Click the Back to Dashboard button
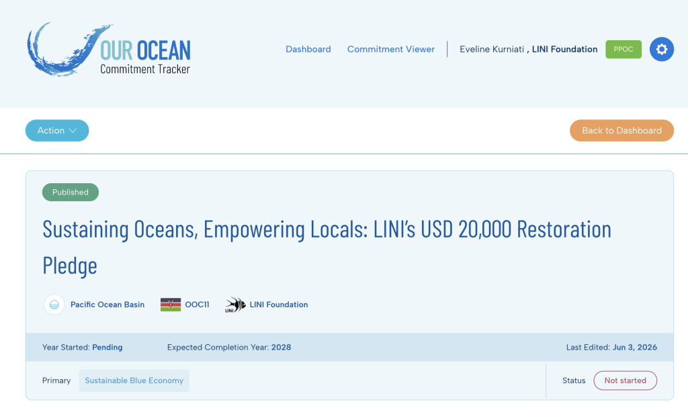 [x=621, y=131]
